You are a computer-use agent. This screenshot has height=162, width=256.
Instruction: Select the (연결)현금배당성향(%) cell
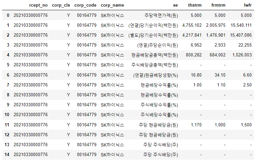point(155,75)
